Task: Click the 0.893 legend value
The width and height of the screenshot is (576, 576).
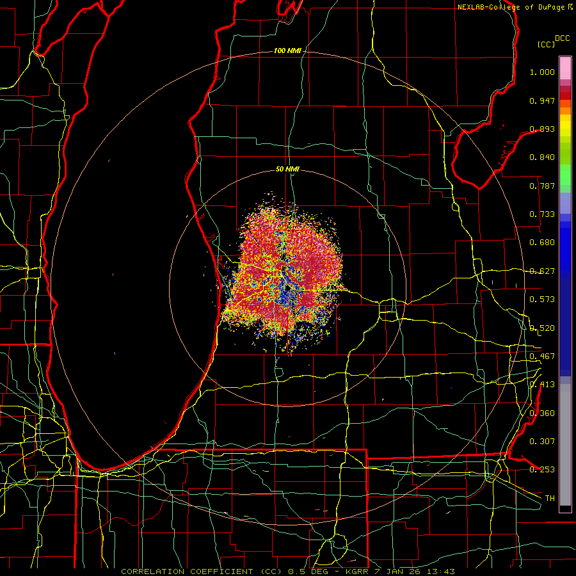Action: click(x=542, y=129)
